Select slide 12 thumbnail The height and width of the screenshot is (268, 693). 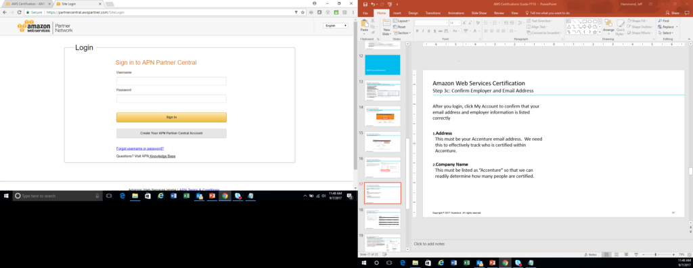pyautogui.click(x=382, y=65)
